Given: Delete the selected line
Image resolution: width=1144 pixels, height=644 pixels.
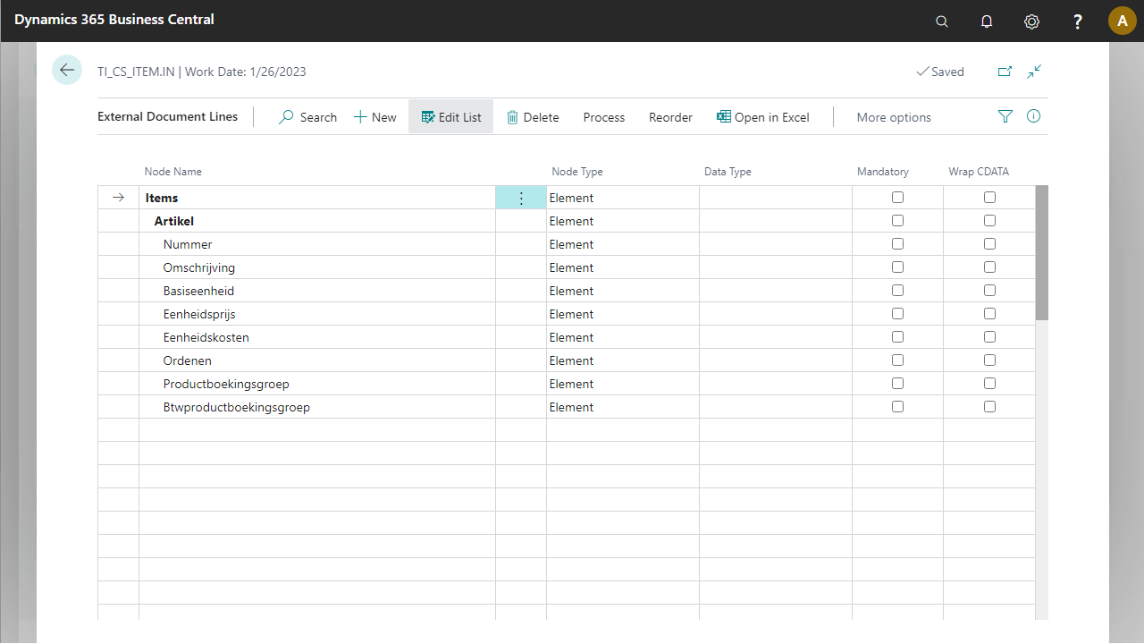Looking at the screenshot, I should [x=533, y=117].
